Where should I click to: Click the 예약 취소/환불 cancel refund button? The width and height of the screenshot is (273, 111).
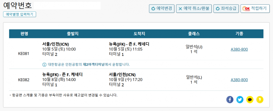pyautogui.click(x=194, y=9)
